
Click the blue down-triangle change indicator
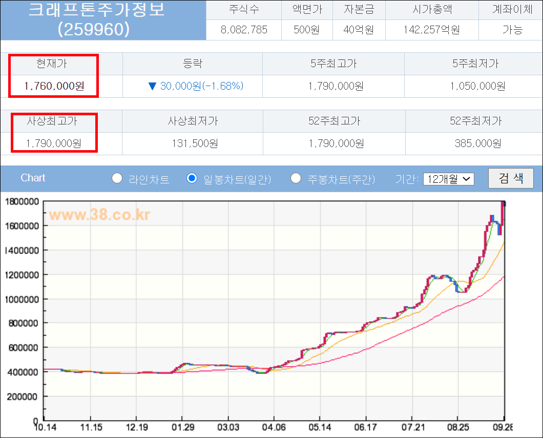tap(152, 86)
